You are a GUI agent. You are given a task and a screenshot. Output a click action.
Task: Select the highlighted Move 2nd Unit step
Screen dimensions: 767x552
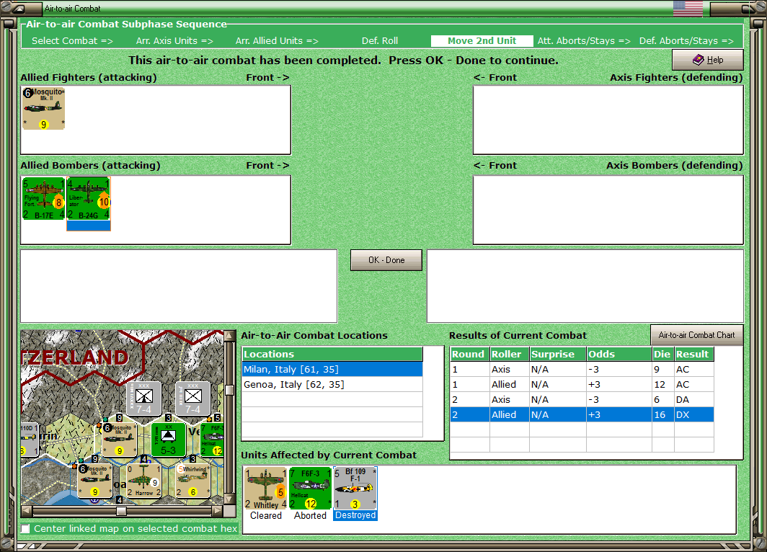[x=482, y=41]
